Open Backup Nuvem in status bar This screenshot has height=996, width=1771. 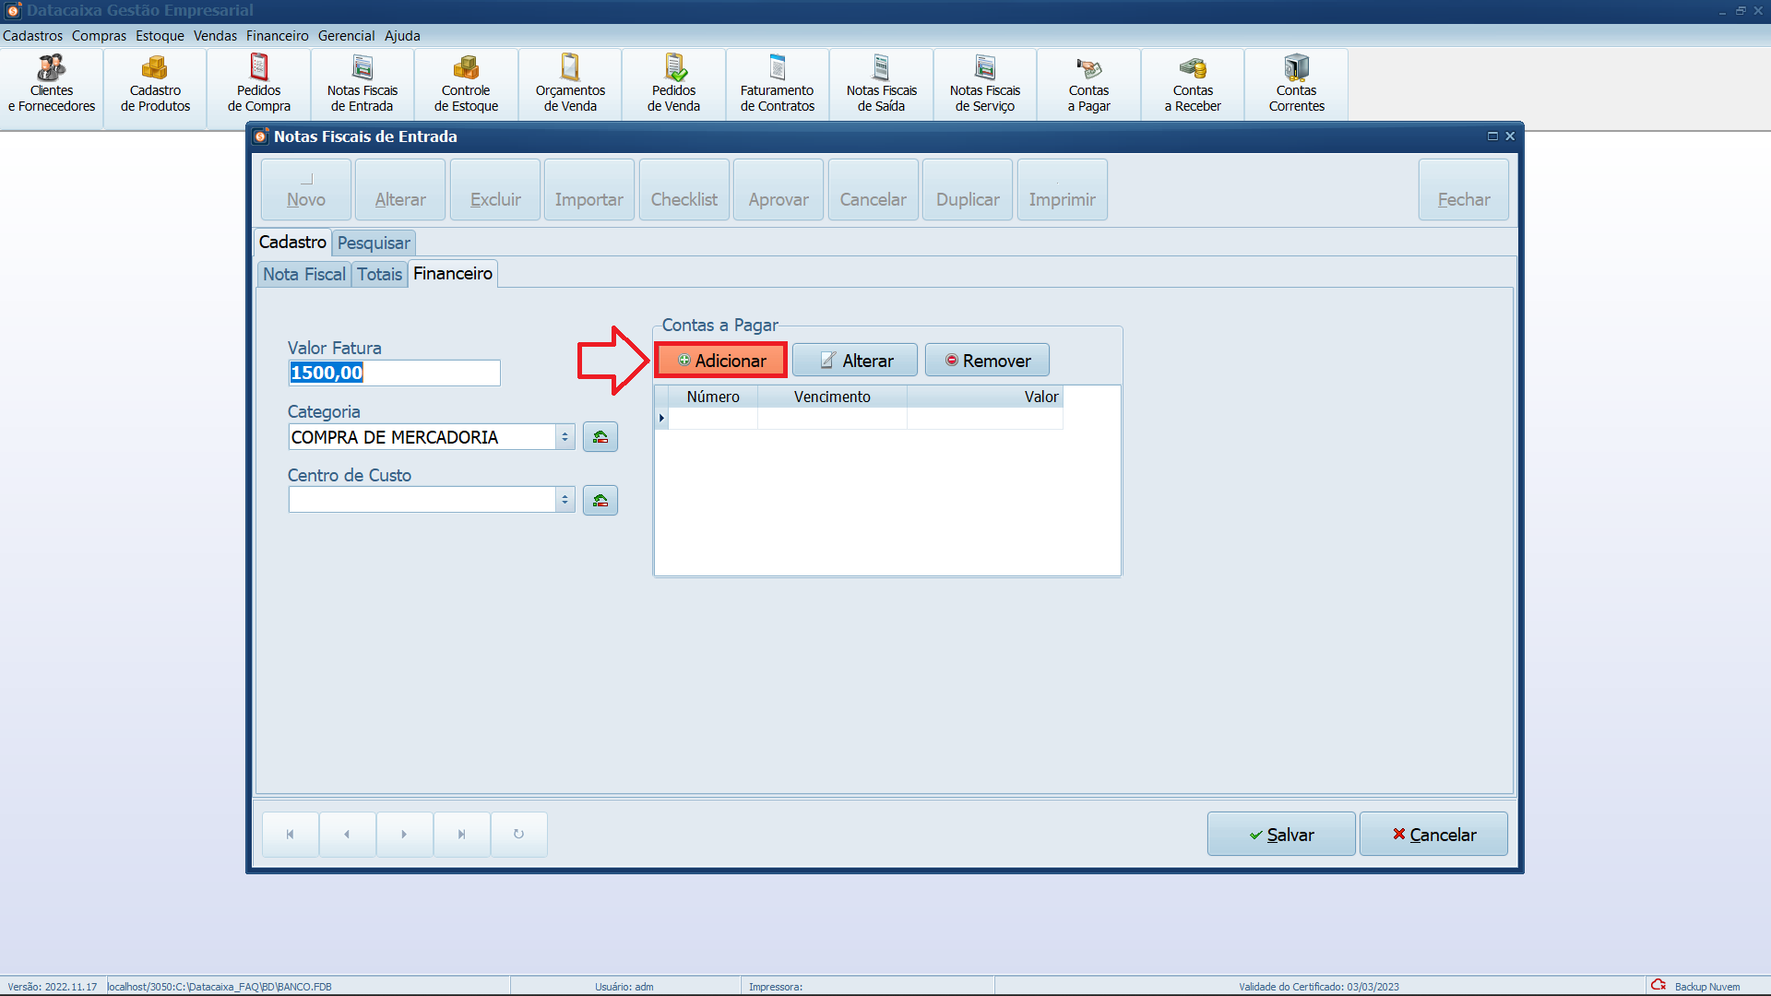(1697, 986)
